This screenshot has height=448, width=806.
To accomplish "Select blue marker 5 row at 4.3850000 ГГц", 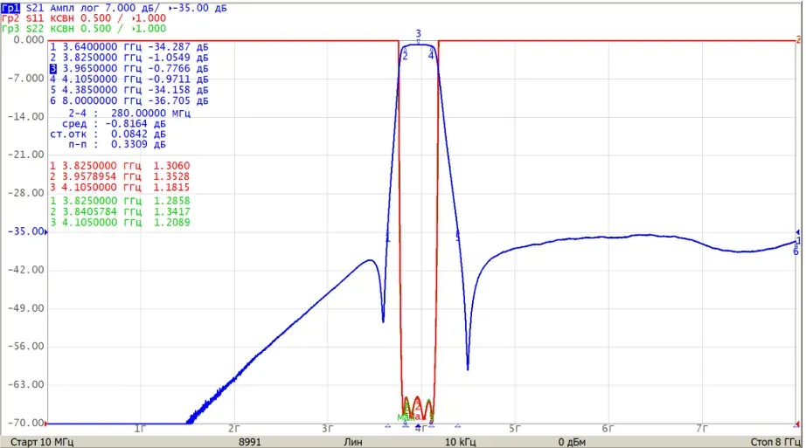I will pos(129,90).
